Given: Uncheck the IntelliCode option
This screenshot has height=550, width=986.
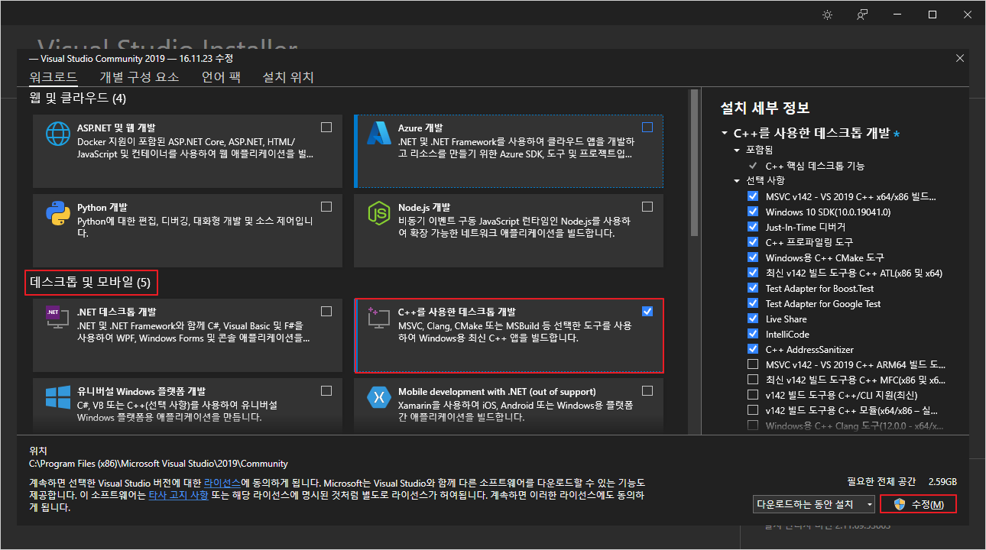Looking at the screenshot, I should pos(753,334).
